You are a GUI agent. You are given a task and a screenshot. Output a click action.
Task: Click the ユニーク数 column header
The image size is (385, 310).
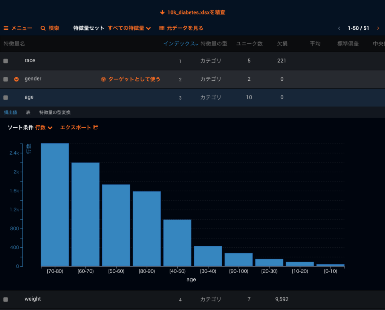[249, 44]
